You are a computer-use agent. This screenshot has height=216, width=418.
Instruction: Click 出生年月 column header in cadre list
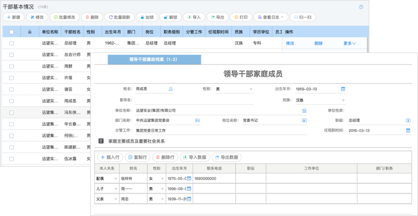(x=113, y=32)
